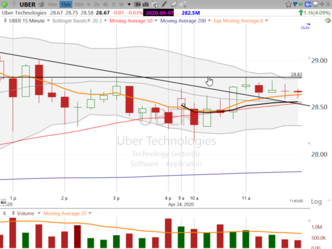This screenshot has width=332, height=249.
Task: Click the grey pin icon beside UBER
Action: (x=14, y=4)
